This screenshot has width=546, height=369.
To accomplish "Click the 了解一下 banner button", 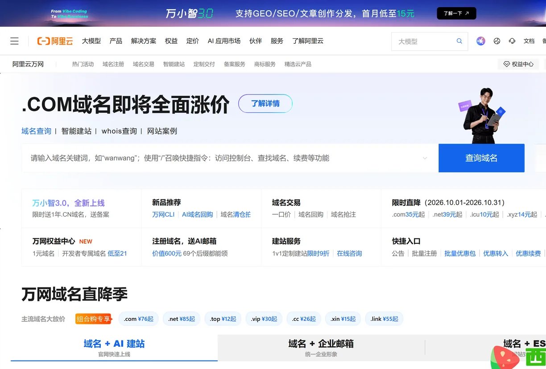I will coord(456,13).
